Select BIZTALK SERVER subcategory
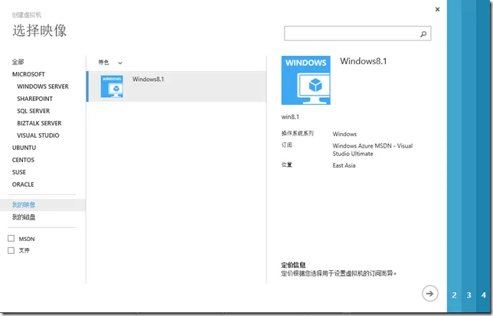Viewport: 493px width, 316px height. click(39, 123)
